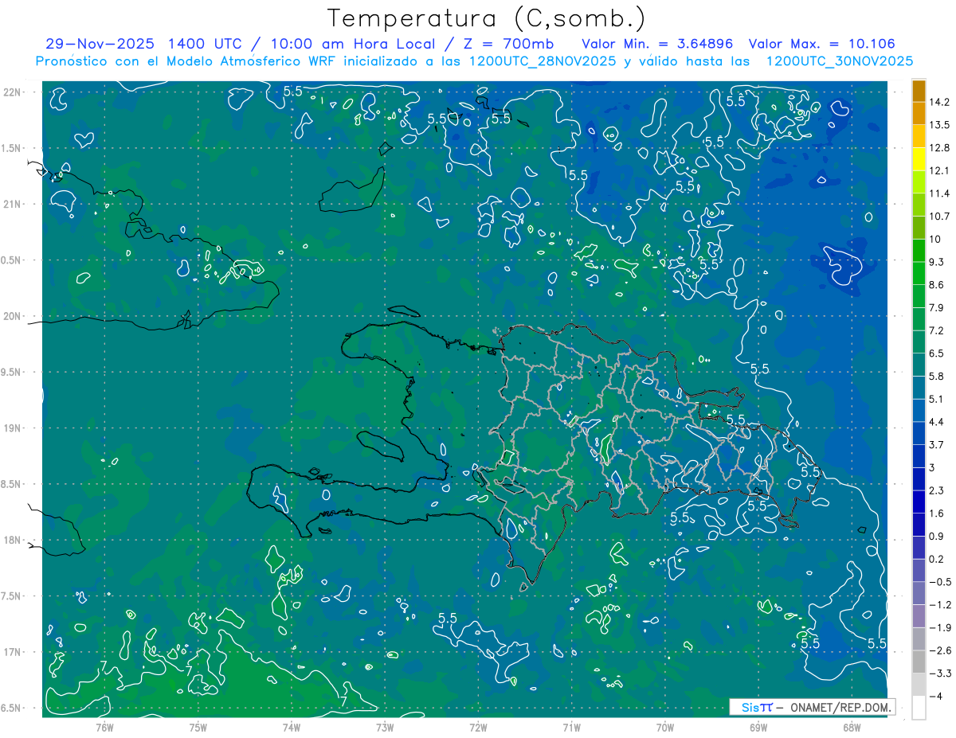
Task: Click the colorbar value "12.1"
Action: (x=939, y=170)
